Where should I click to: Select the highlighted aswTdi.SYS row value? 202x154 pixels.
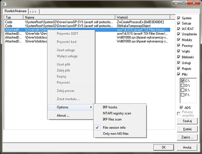pos(142,30)
